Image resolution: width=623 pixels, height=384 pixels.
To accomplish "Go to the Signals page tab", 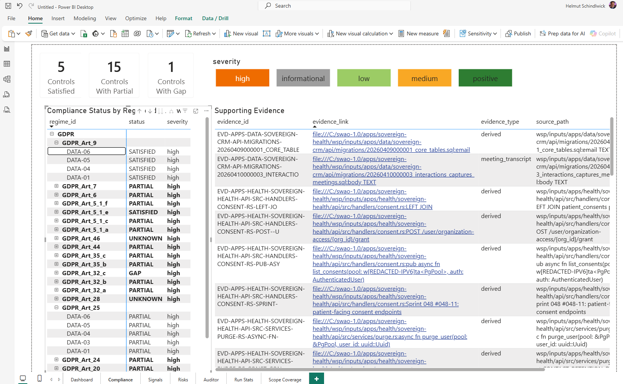I will (155, 380).
